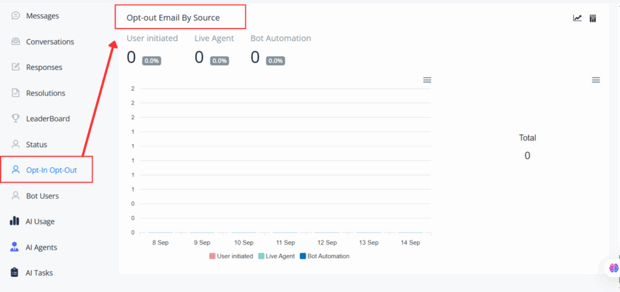
Task: Switch to line chart view icon
Action: tap(578, 18)
